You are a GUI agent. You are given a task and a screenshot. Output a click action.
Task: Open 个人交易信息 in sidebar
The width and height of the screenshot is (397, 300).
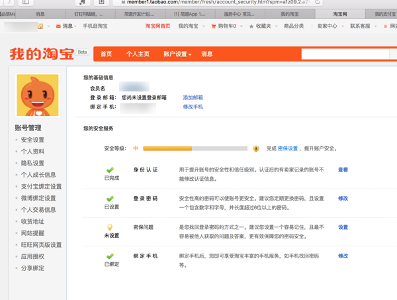[38, 210]
